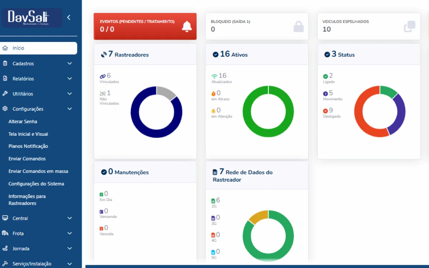Screen dimensions: 429x268
Task: Open Alterar Senha submenu item
Action: (x=23, y=121)
